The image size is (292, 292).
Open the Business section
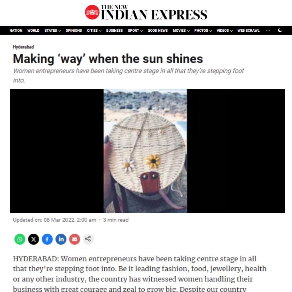pyautogui.click(x=114, y=31)
